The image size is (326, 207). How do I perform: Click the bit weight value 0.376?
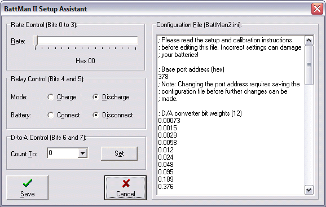tap(166, 187)
